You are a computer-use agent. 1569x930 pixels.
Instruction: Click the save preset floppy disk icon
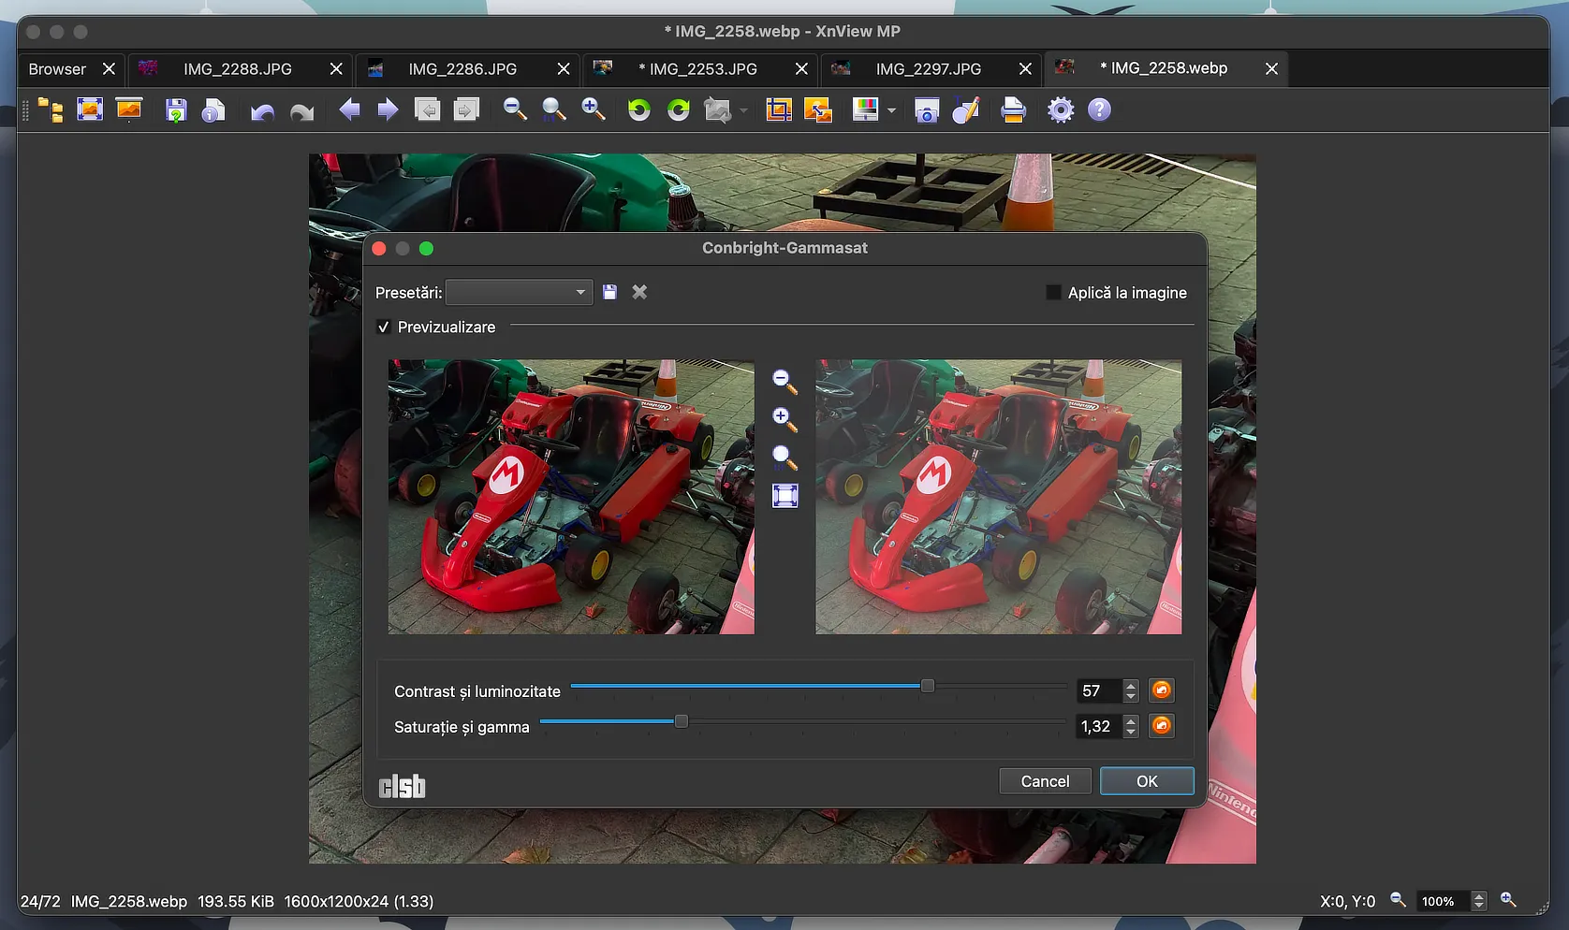pos(609,292)
